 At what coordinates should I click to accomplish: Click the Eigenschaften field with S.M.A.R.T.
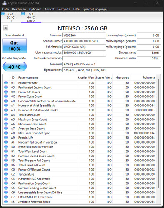click(x=112, y=70)
